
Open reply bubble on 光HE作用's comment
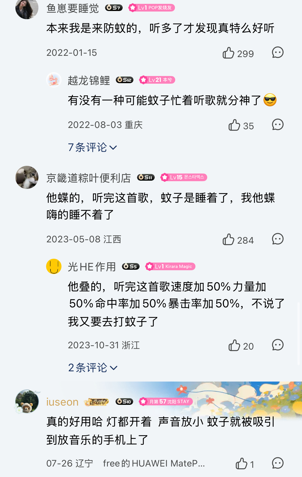[x=278, y=345]
